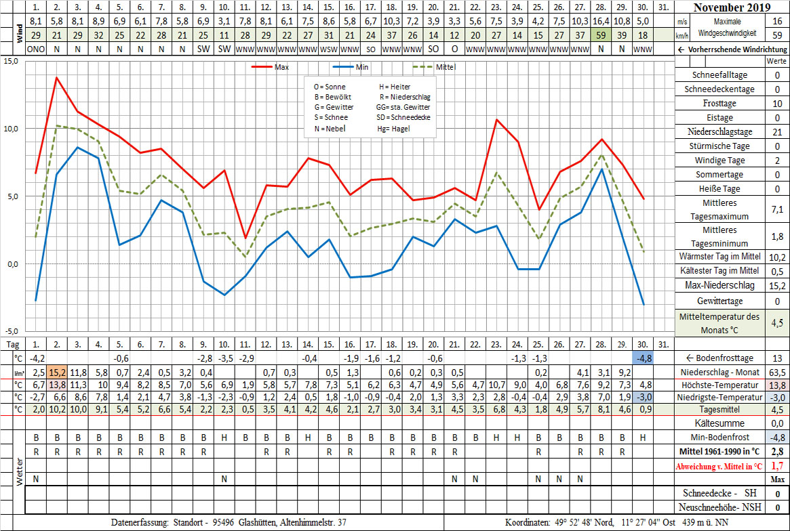Click the Bodenfrosttage label

719,358
